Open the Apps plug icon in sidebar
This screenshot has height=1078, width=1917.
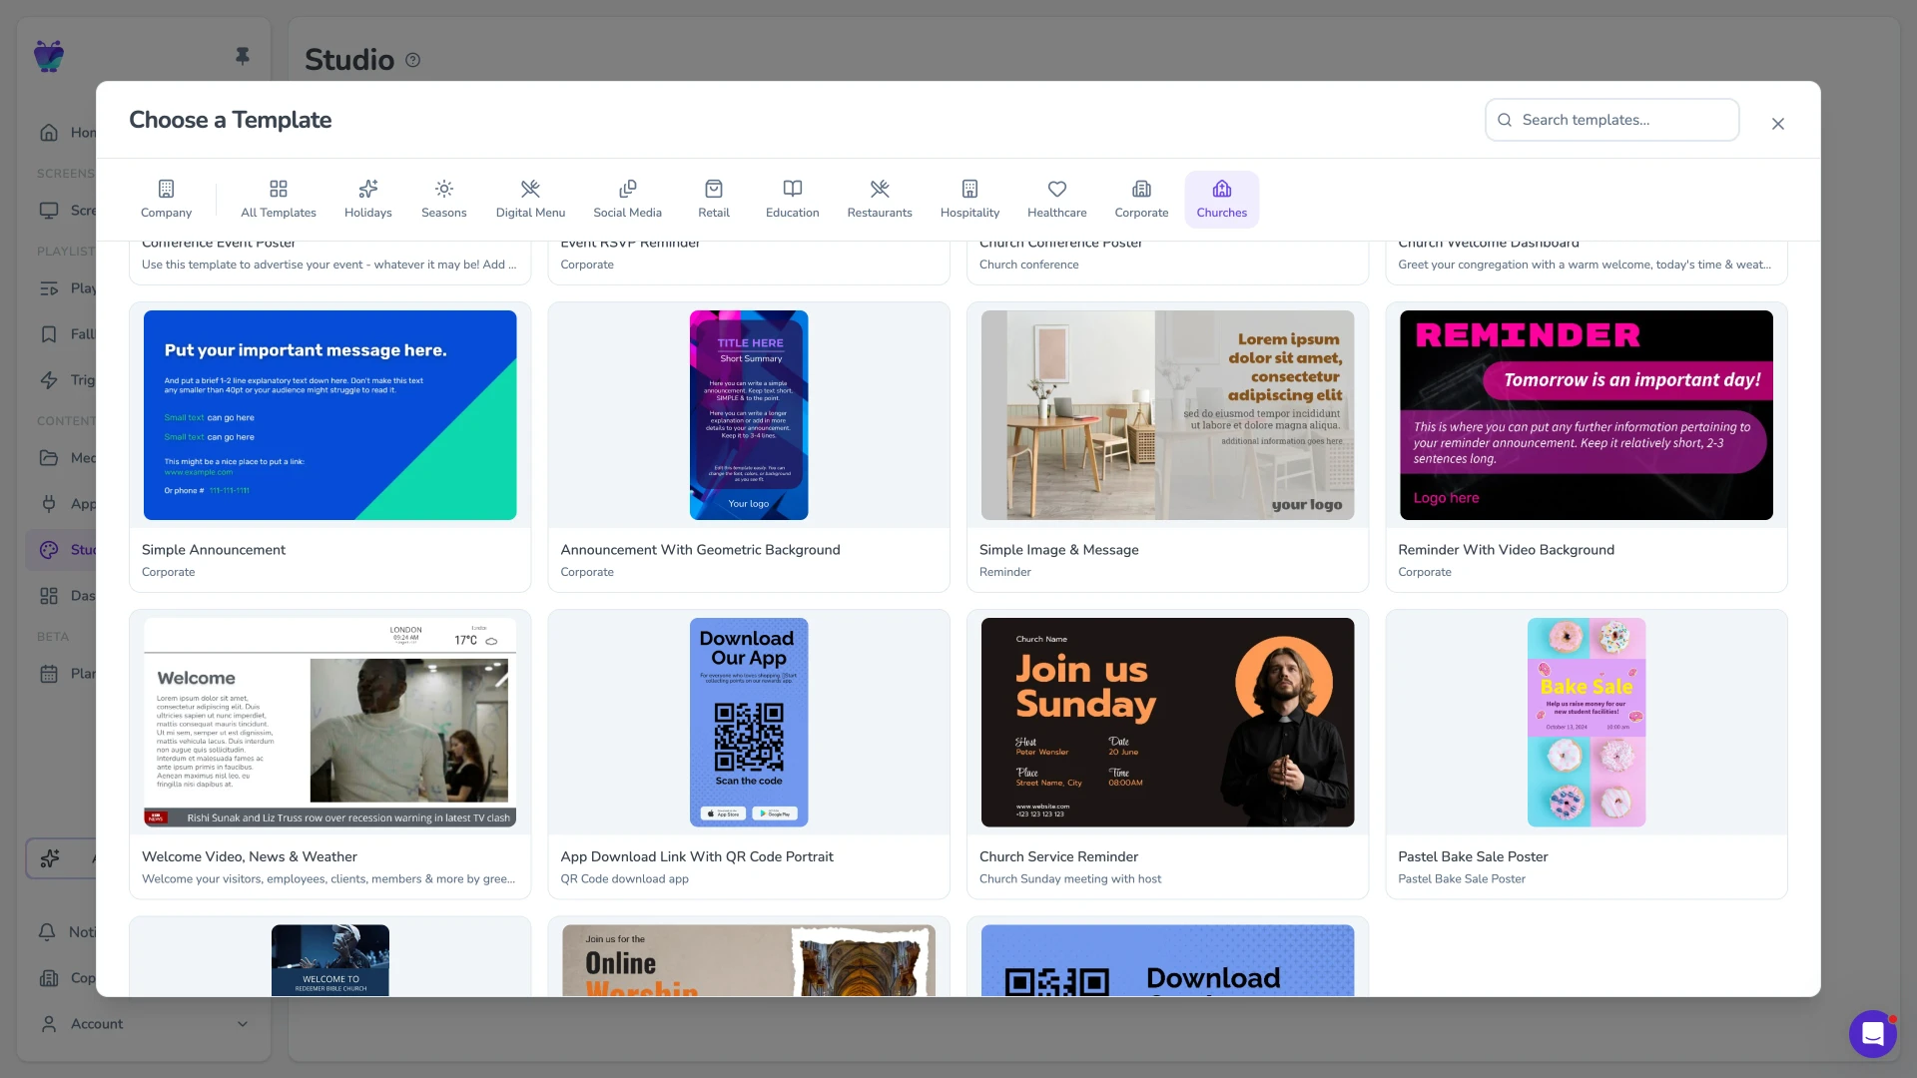point(49,504)
